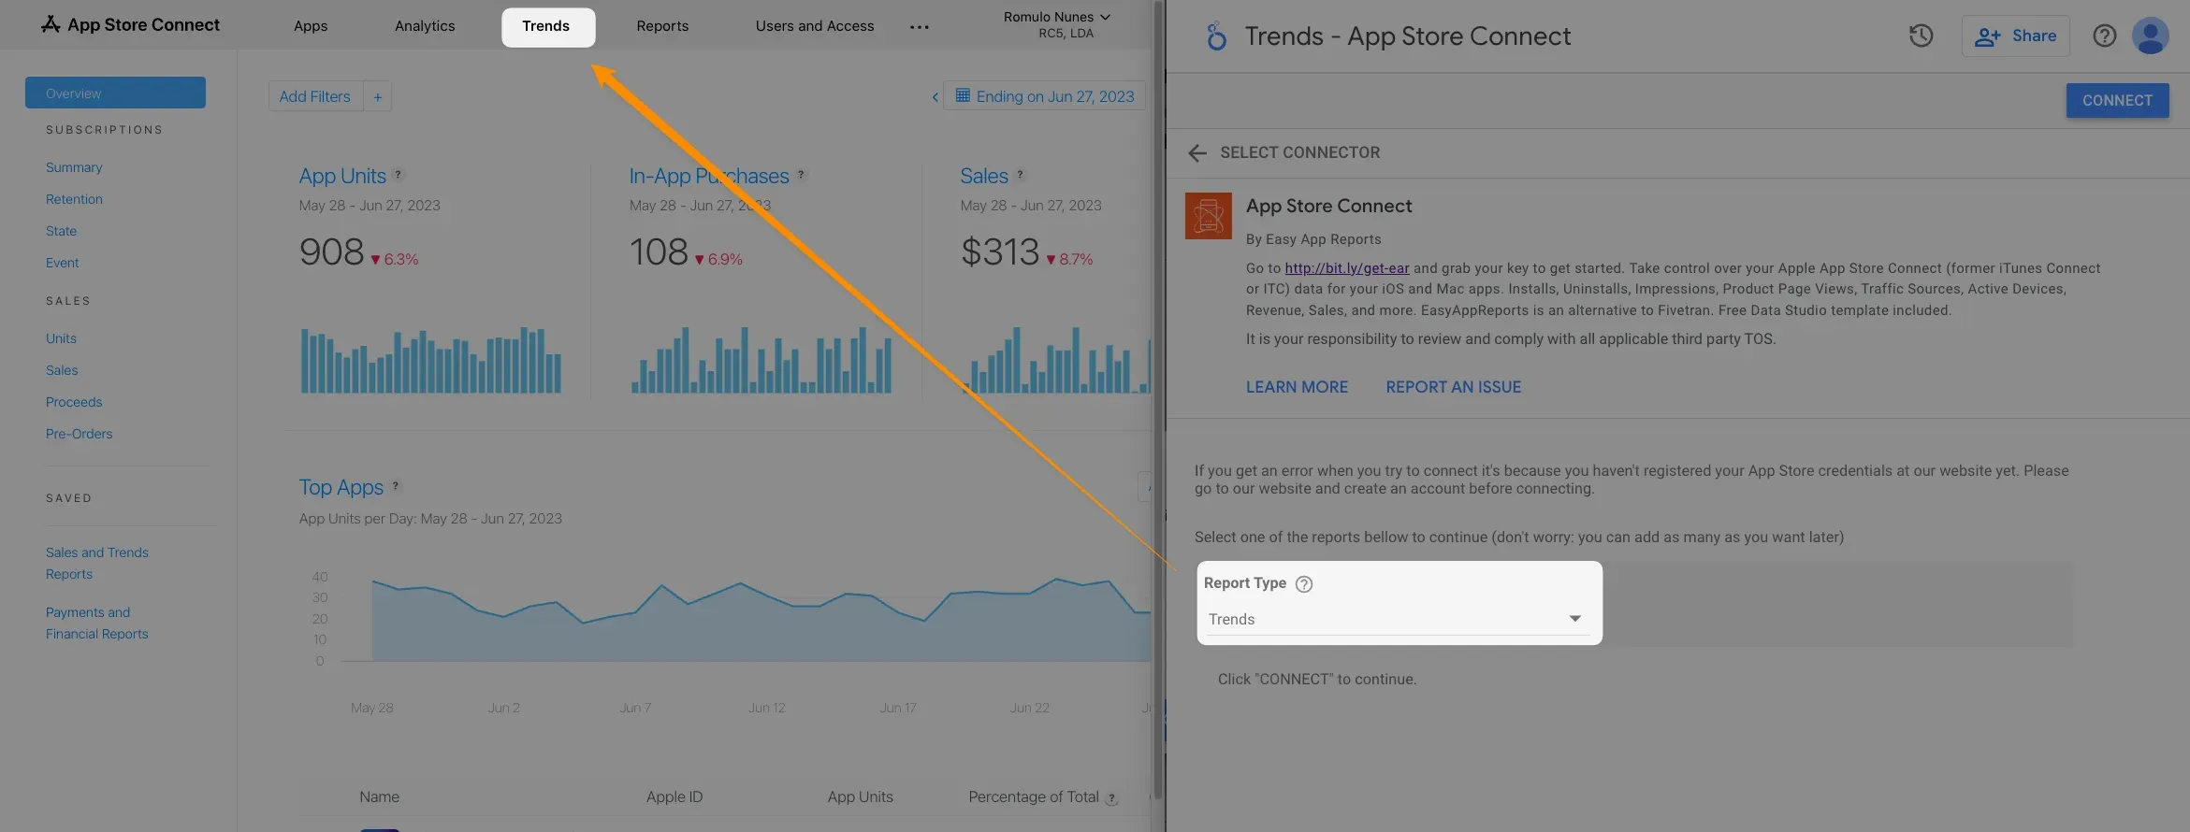Viewport: 2190px width, 832px height.
Task: Show help for App Units
Action: 398,174
